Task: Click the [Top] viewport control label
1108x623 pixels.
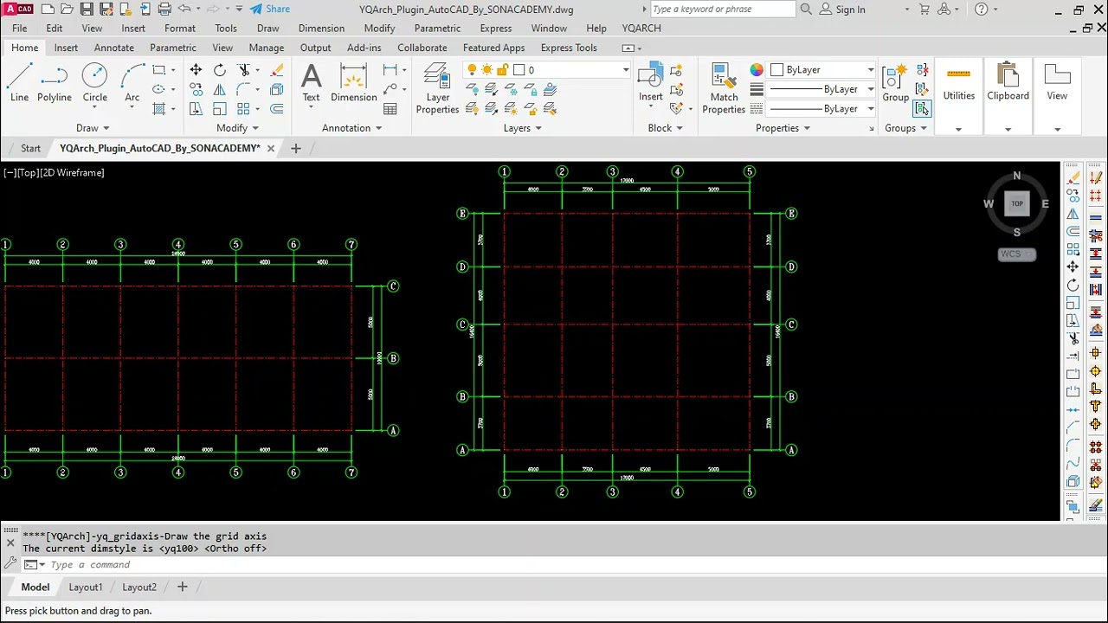Action: [29, 172]
